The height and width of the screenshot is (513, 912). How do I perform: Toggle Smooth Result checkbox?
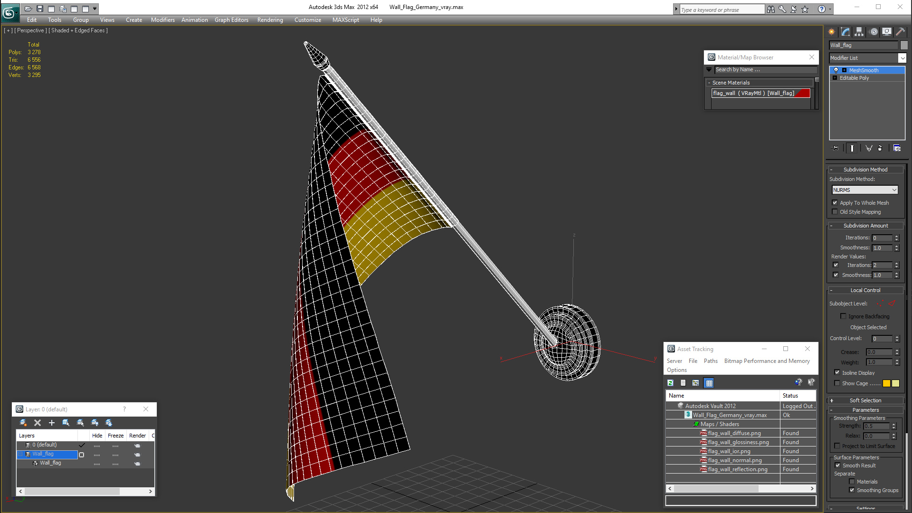(x=838, y=465)
